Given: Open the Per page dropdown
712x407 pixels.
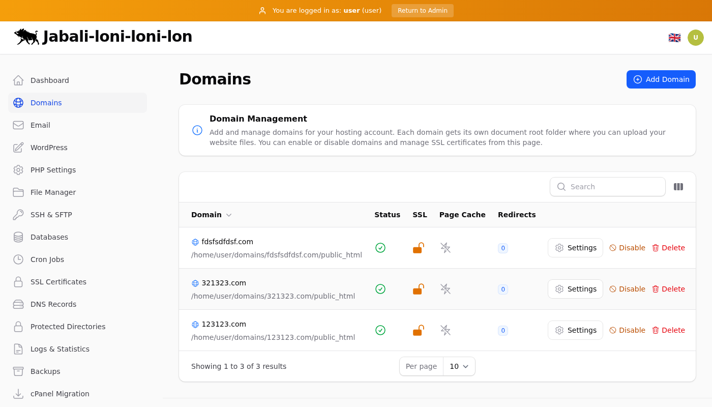Looking at the screenshot, I should (459, 366).
